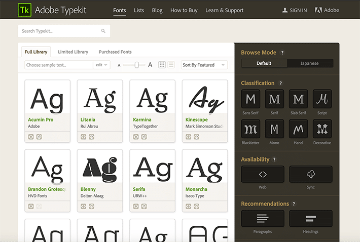The height and width of the screenshot is (242, 360).
Task: Open Kinescope font name link
Action: [197, 119]
